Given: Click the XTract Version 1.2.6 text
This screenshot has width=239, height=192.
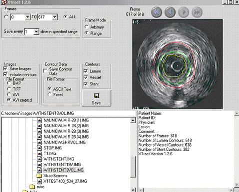Looking at the screenshot, I should (155, 154).
